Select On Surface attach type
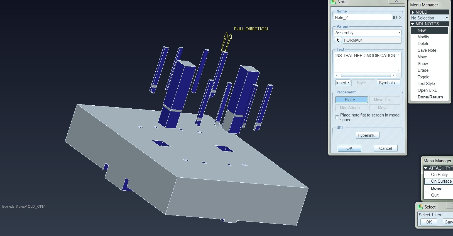Screen dimensions: 453x236 439,181
